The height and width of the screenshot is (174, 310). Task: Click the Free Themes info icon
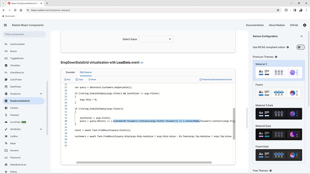(270, 171)
